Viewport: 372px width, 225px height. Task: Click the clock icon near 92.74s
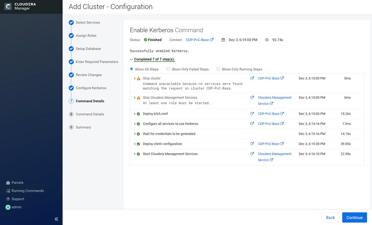tap(267, 40)
